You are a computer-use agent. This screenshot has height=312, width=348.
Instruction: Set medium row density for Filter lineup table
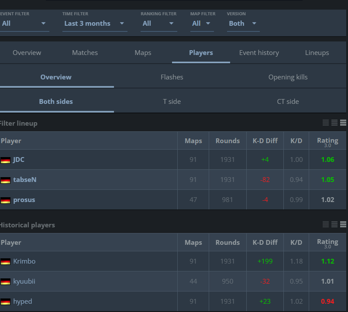[334, 123]
